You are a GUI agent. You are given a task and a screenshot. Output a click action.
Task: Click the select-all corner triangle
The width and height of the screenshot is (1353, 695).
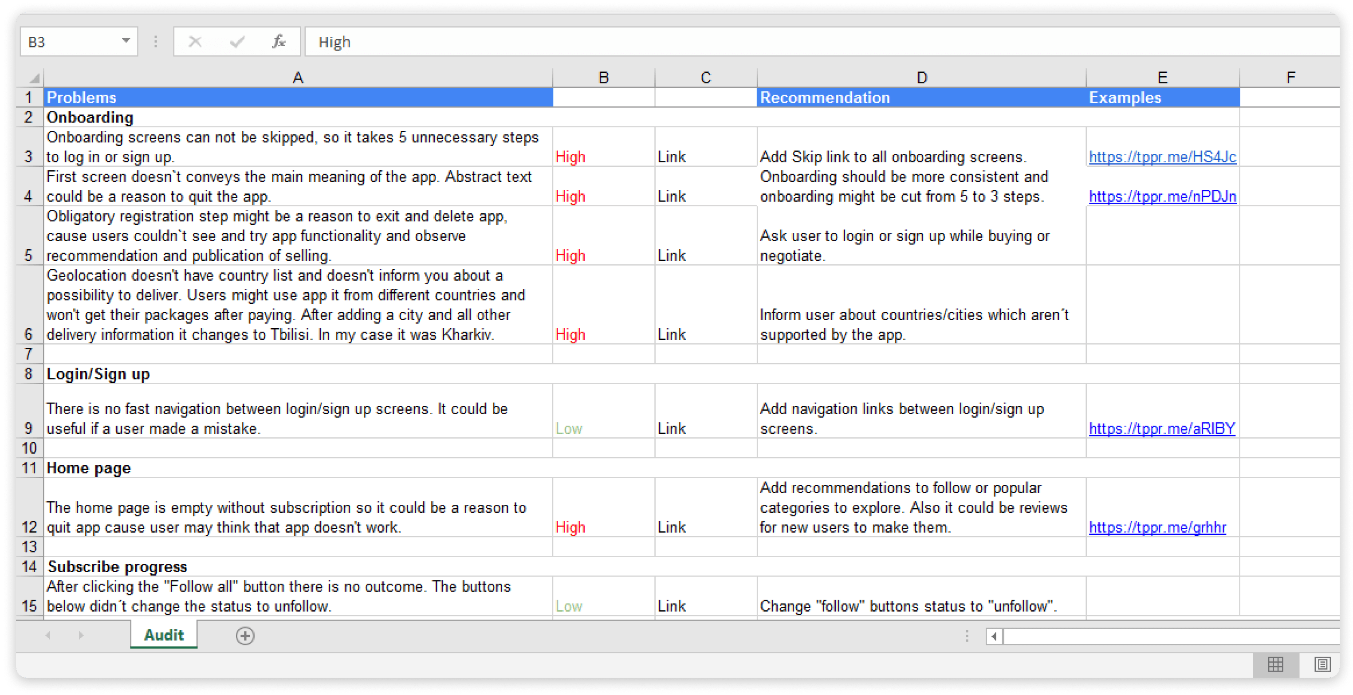click(x=34, y=78)
